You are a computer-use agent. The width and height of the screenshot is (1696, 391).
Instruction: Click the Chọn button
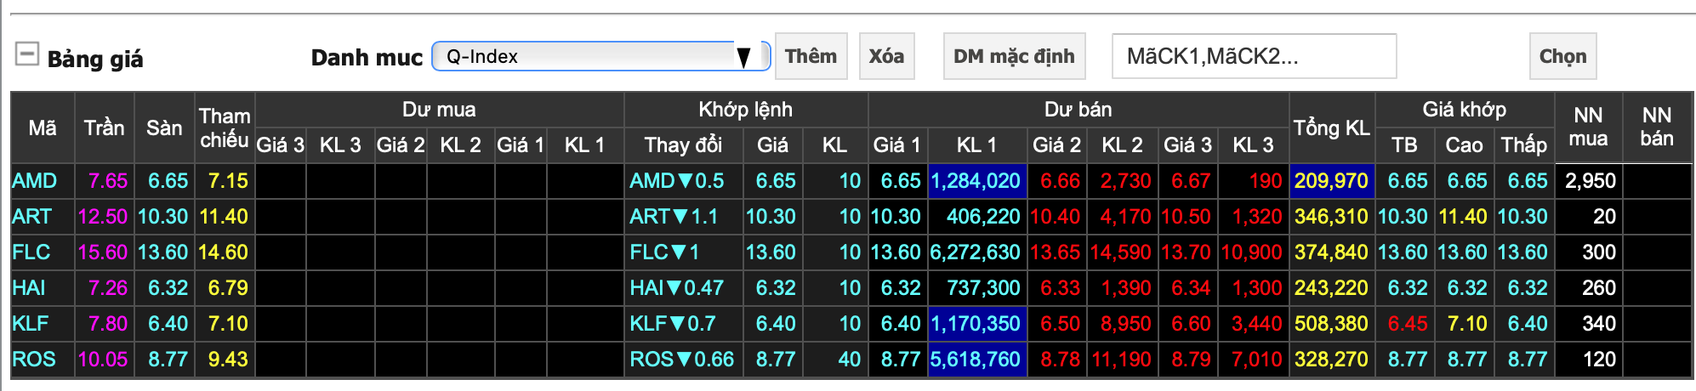pyautogui.click(x=1562, y=56)
